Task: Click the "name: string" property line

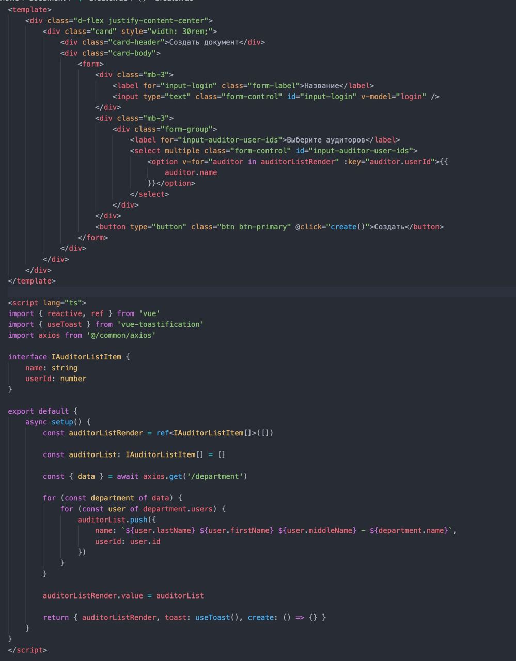Action: click(52, 368)
